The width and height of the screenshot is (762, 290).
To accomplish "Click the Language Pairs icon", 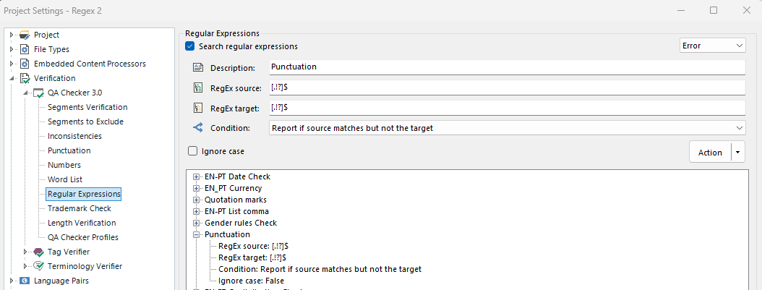I will 25,281.
